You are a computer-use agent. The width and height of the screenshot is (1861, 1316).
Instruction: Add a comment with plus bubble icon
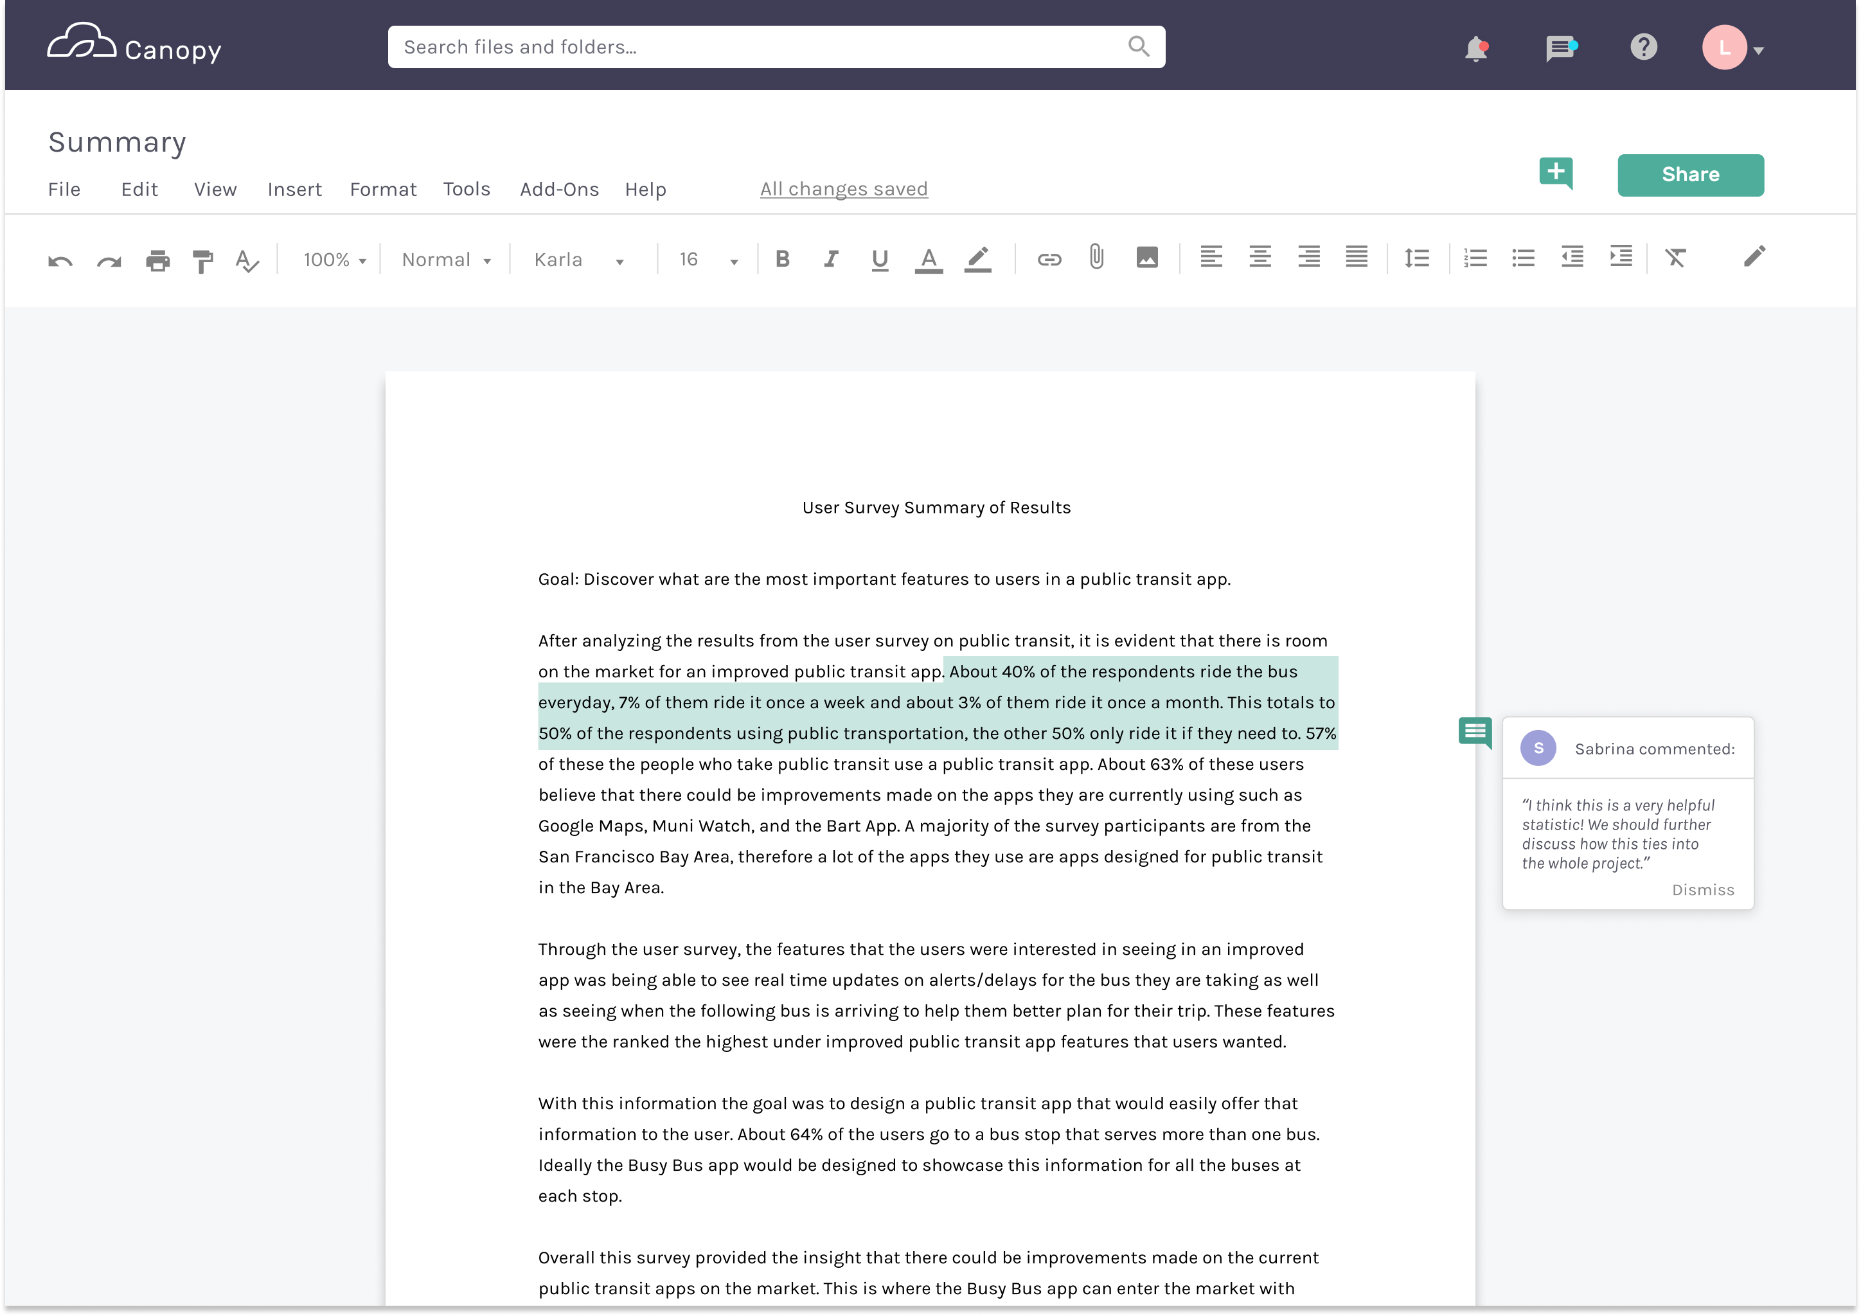point(1555,173)
